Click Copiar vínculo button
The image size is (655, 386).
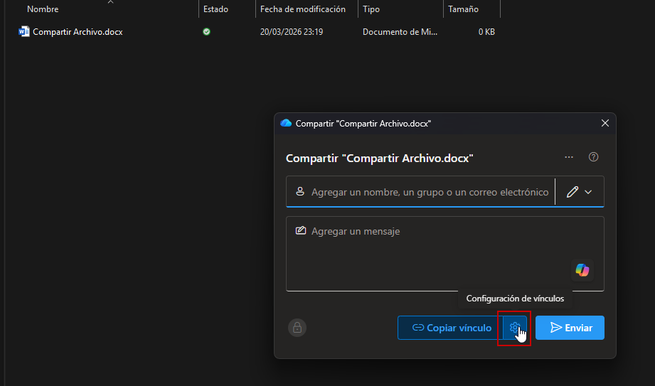(x=451, y=328)
